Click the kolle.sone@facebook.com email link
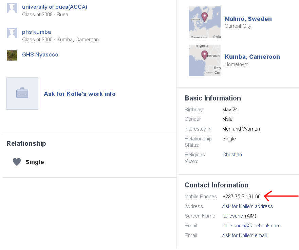This screenshot has height=250, width=299. (x=251, y=226)
